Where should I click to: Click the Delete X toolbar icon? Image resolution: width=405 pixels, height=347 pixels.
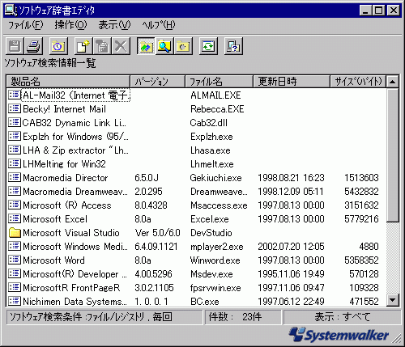121,46
